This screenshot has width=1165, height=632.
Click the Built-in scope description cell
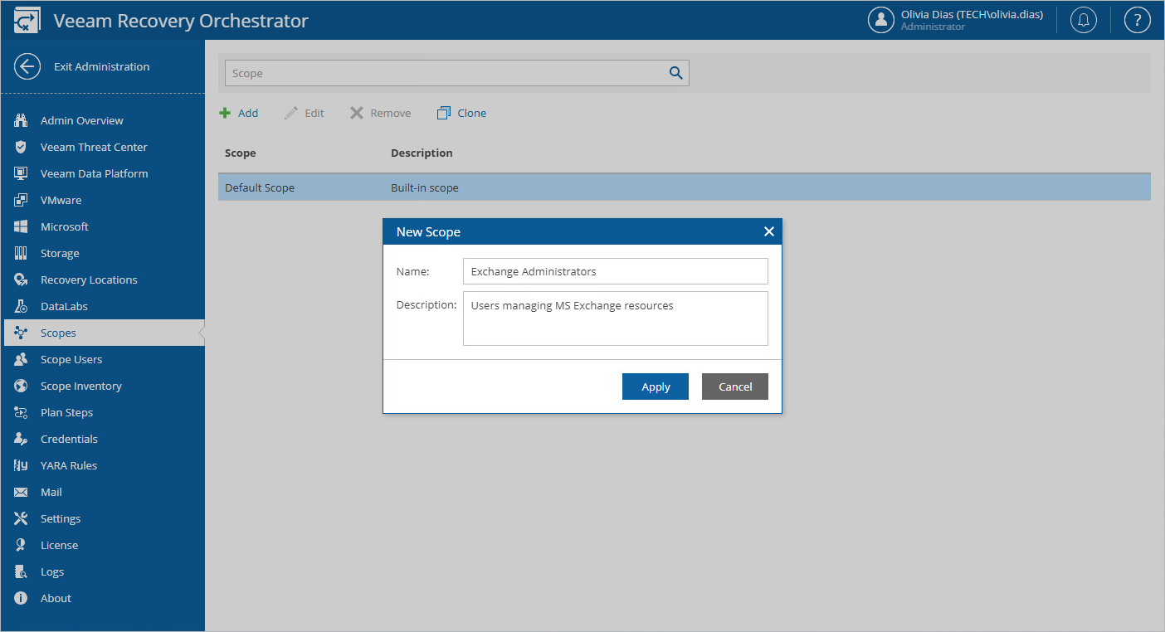(x=425, y=187)
